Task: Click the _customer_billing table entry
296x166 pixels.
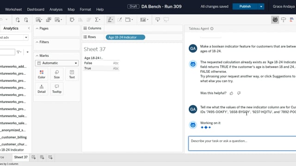Action: (13, 137)
